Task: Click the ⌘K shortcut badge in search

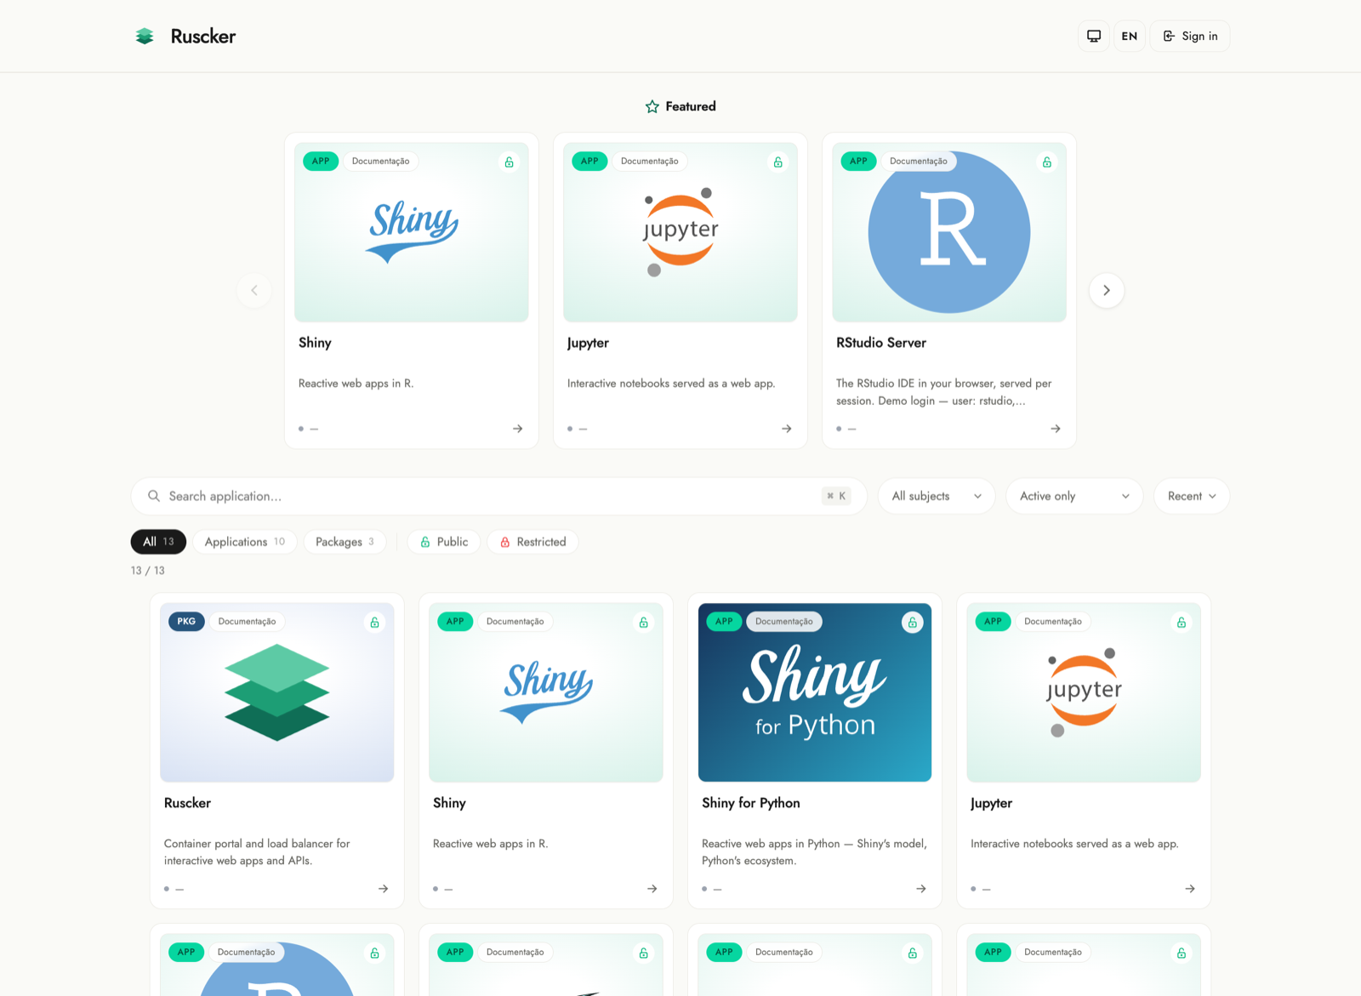Action: [836, 496]
